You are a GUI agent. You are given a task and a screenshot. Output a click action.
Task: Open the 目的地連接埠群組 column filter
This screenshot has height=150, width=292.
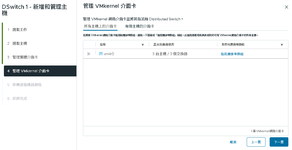pyautogui.click(x=282, y=45)
